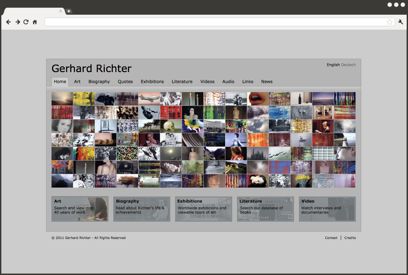Image resolution: width=408 pixels, height=275 pixels.
Task: Open the Biography feature panel
Action: point(141,209)
